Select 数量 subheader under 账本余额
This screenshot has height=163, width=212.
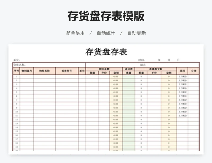[x=92, y=73]
